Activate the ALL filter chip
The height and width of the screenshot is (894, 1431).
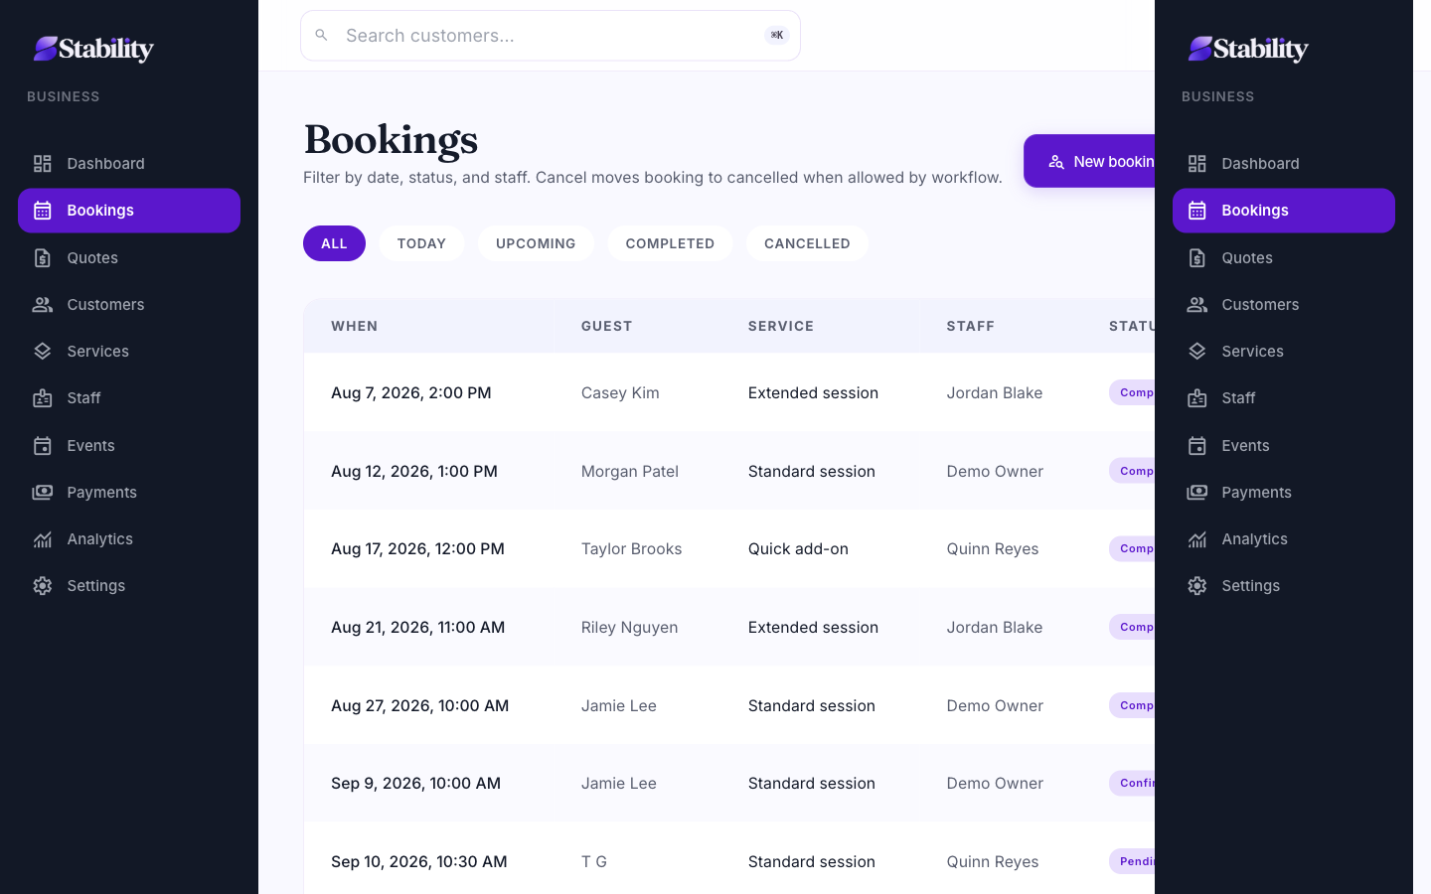coord(334,243)
